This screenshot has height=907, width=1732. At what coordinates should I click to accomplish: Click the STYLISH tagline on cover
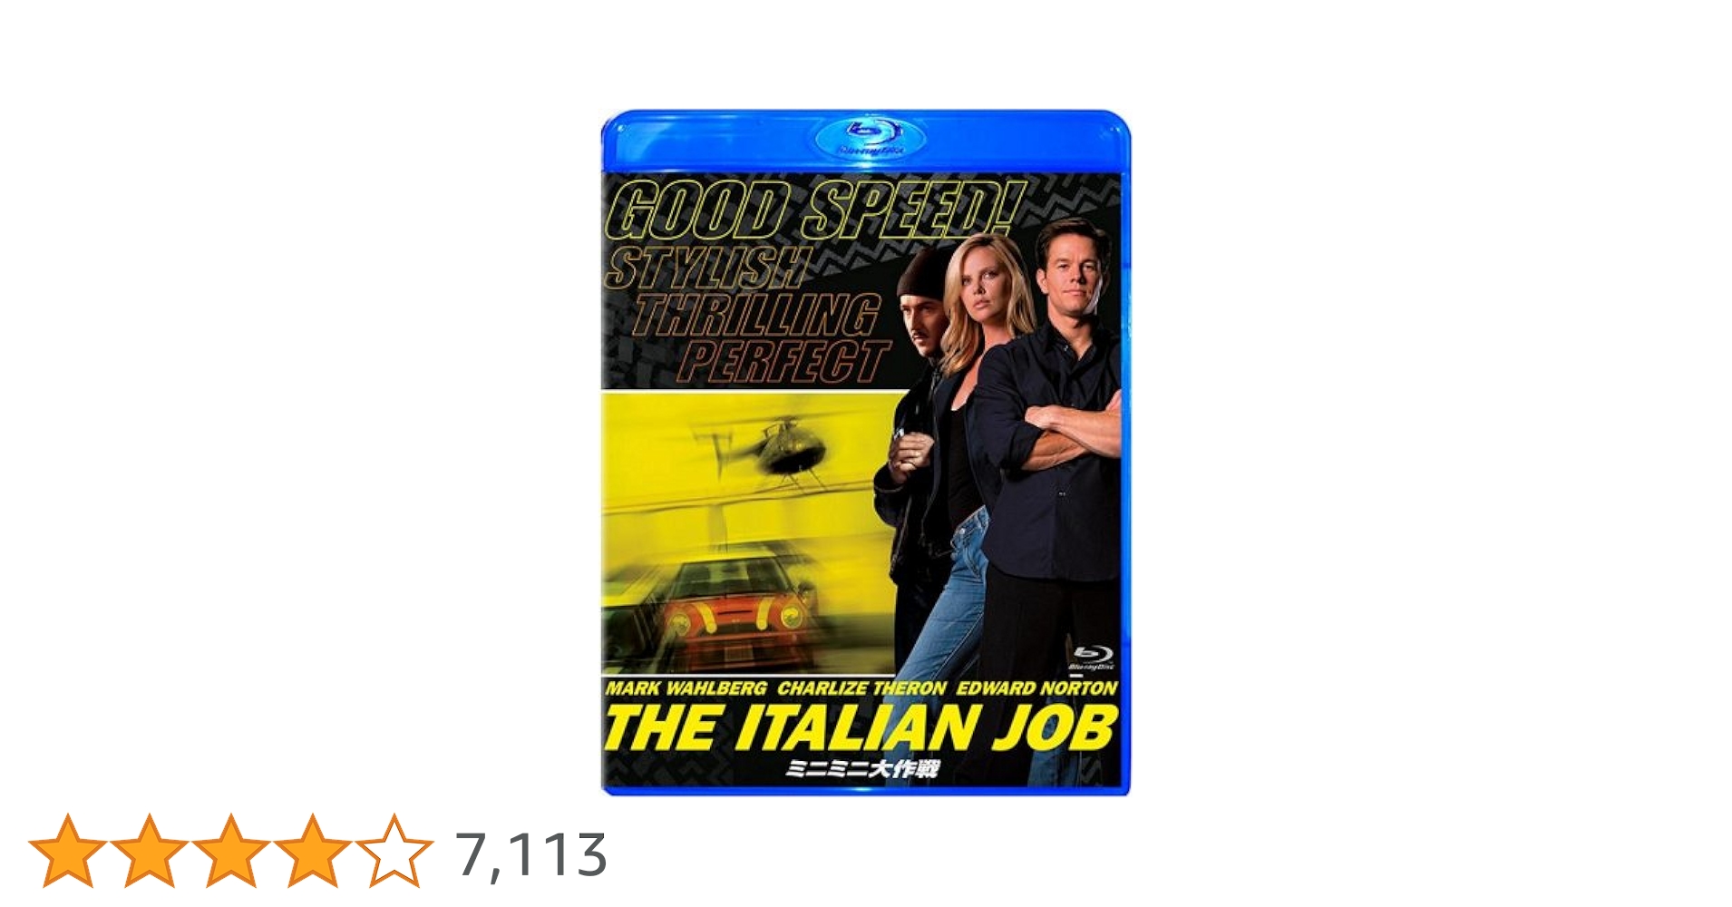point(705,268)
